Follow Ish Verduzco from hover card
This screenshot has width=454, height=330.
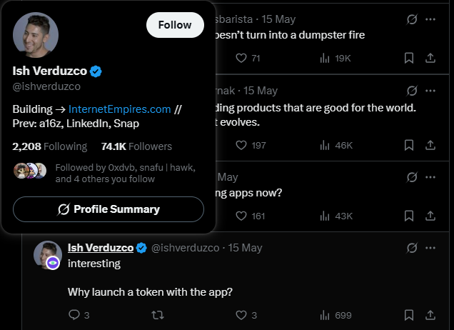coord(175,25)
